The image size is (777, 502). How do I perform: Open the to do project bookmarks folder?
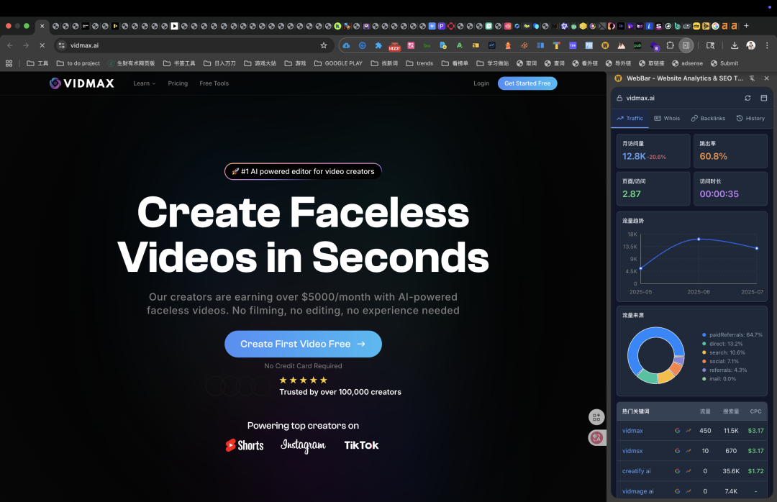[x=78, y=63]
